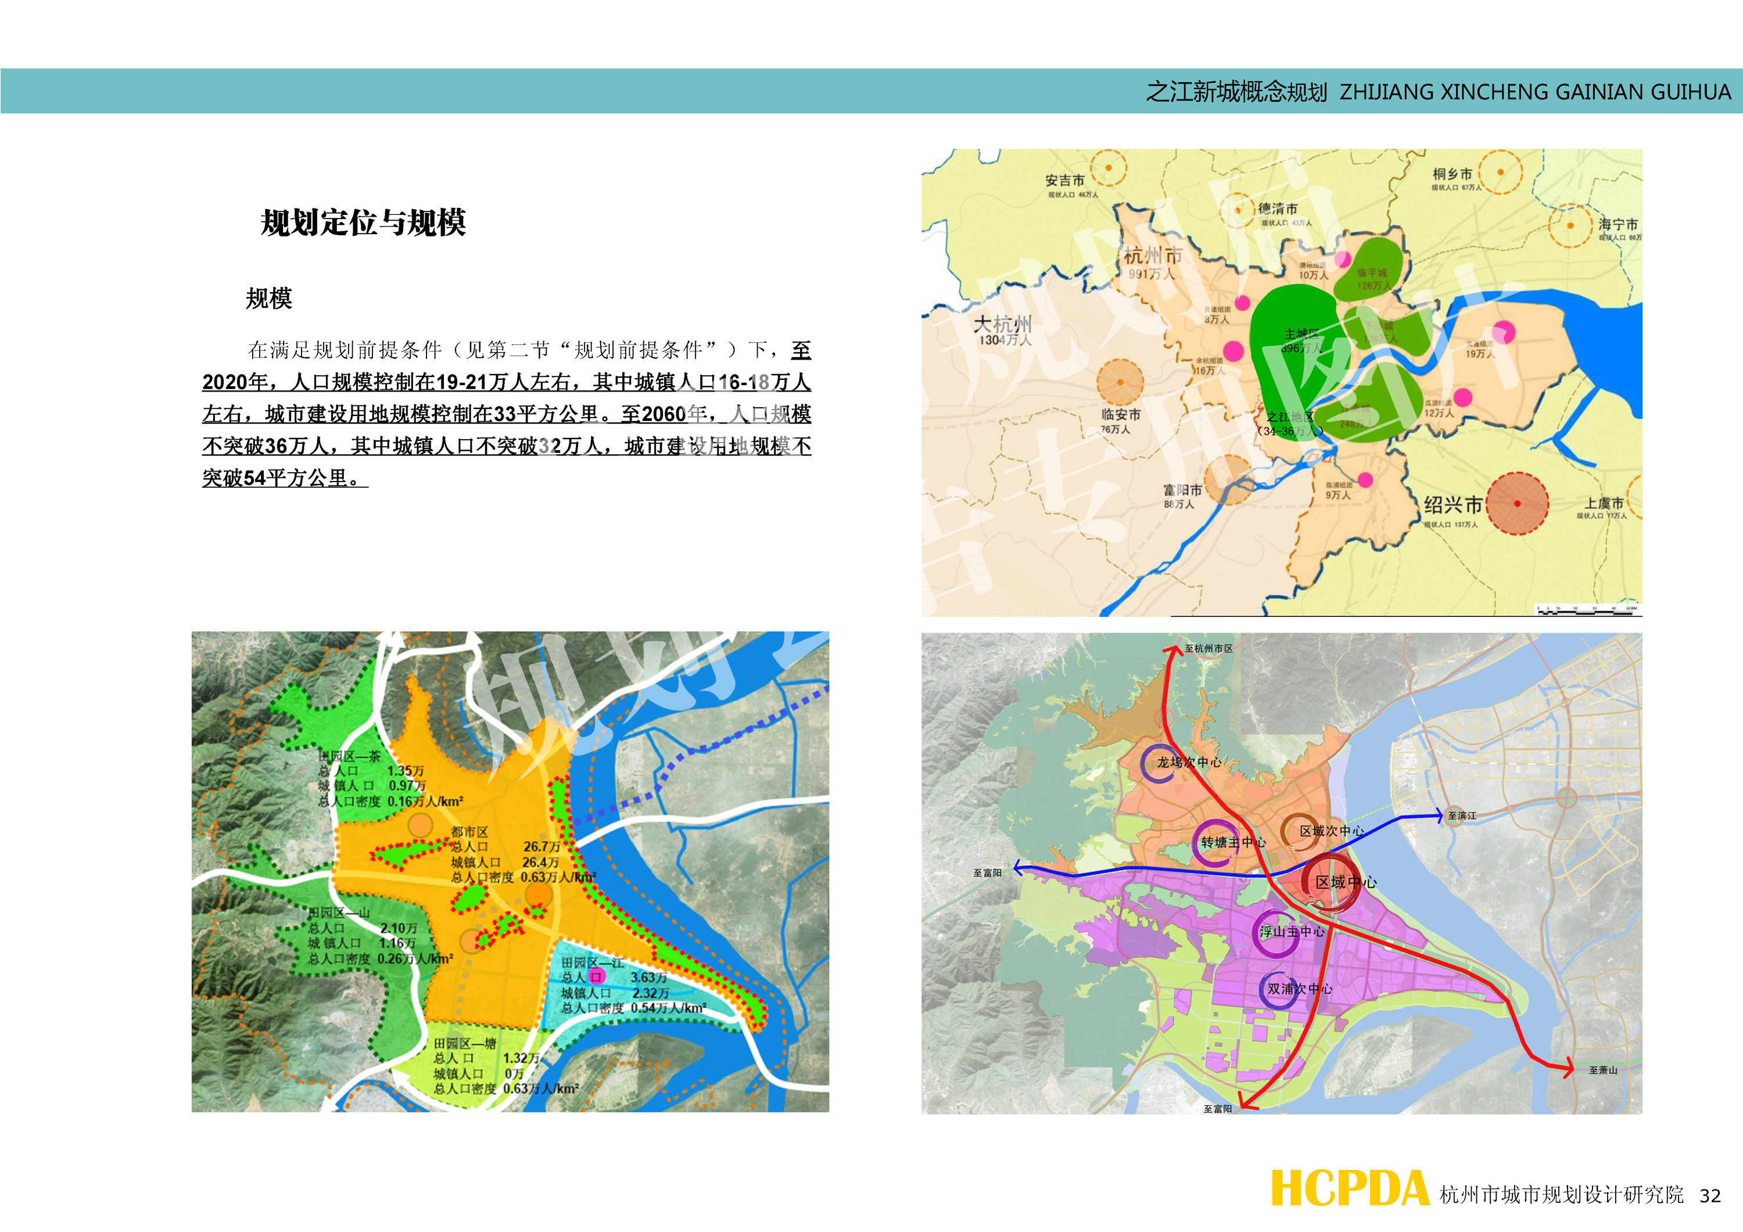Click the 城镇人口 0万 value under 田园区—塘
Screen dimensions: 1743x1232
click(479, 1074)
